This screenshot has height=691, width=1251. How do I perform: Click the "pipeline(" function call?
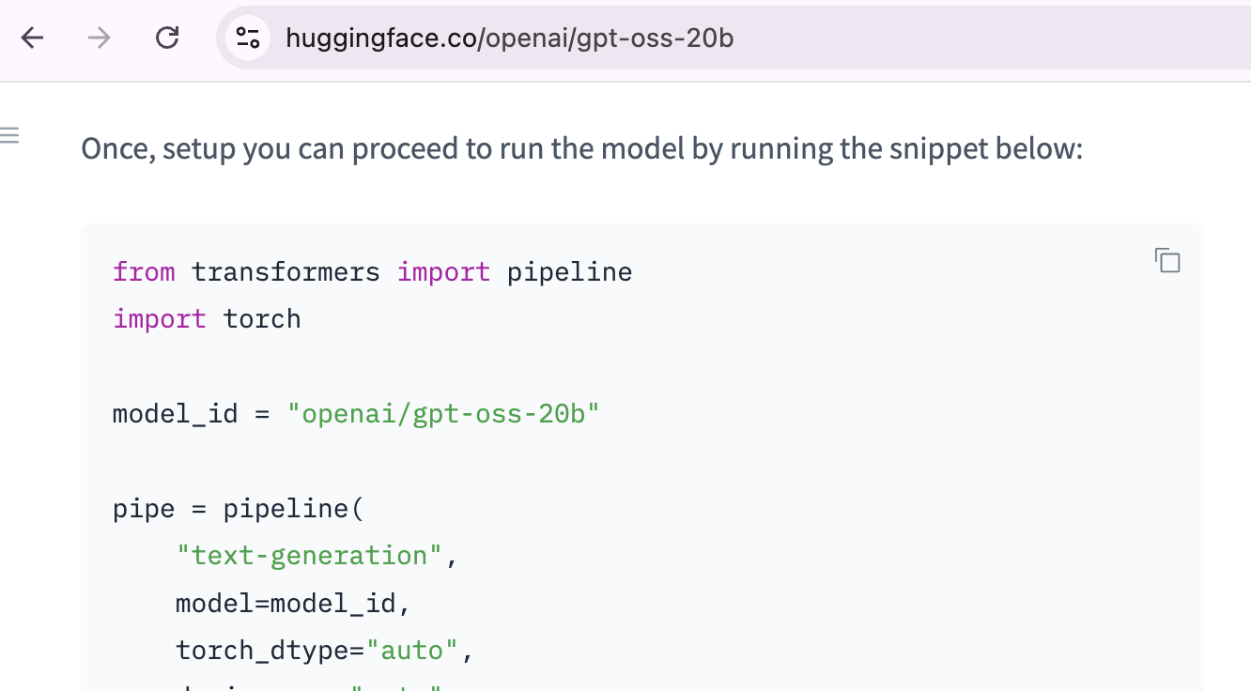(x=293, y=509)
